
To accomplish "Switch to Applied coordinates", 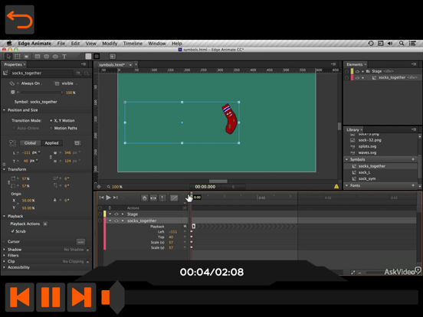I will pyautogui.click(x=51, y=143).
